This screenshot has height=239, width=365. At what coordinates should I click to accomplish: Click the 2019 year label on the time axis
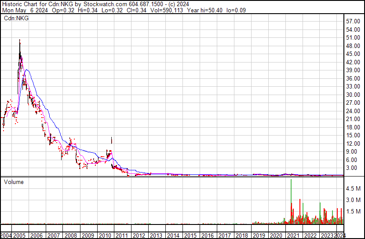tap(259, 235)
